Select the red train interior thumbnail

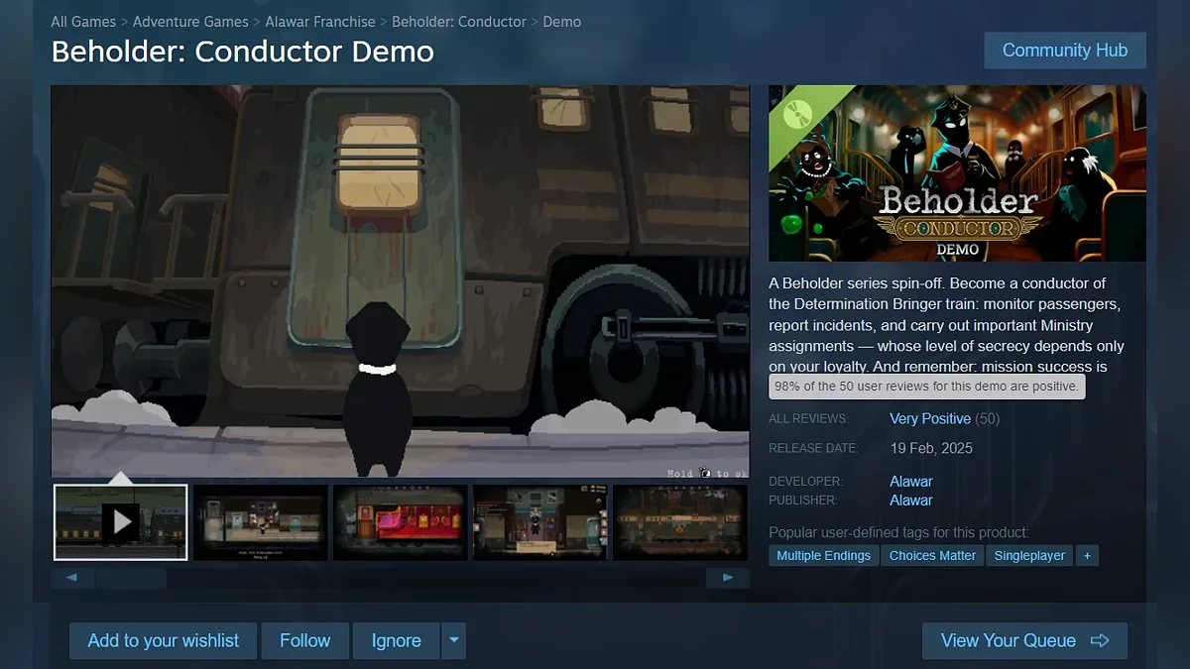(400, 521)
